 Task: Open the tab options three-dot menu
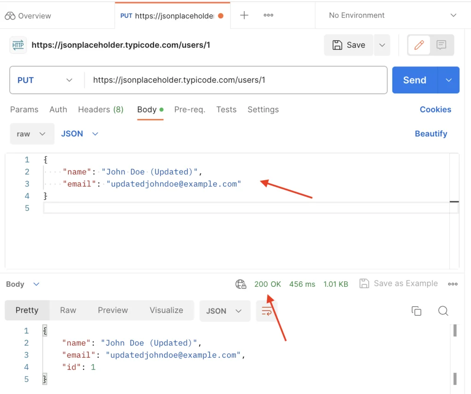tap(268, 15)
